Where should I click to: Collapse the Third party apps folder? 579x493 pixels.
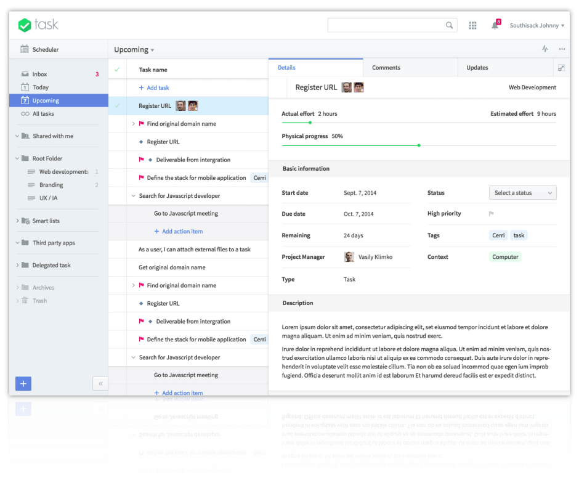[17, 243]
